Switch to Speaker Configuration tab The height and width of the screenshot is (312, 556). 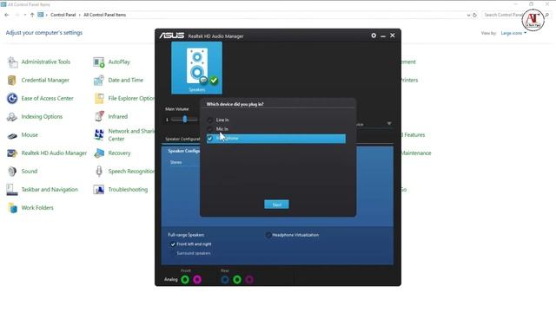182,139
